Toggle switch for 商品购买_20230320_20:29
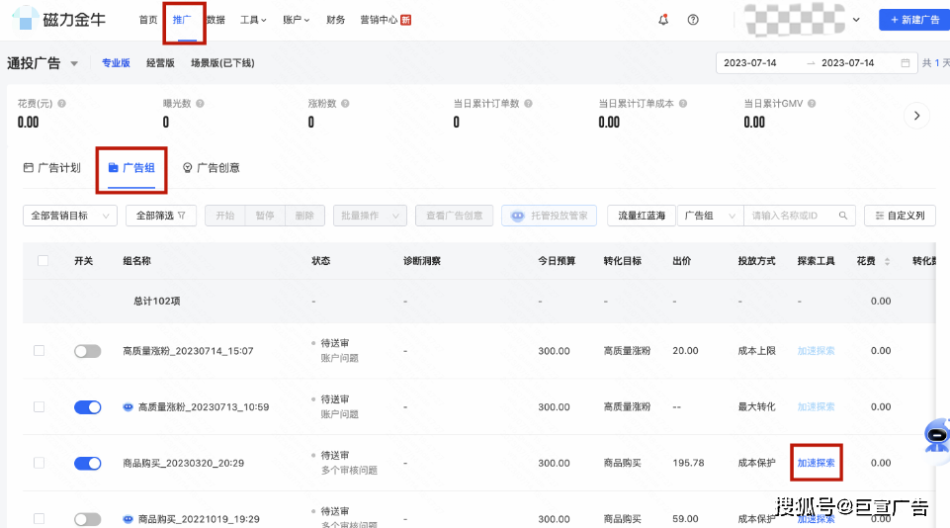Screen dimensions: 950x528 [87, 463]
